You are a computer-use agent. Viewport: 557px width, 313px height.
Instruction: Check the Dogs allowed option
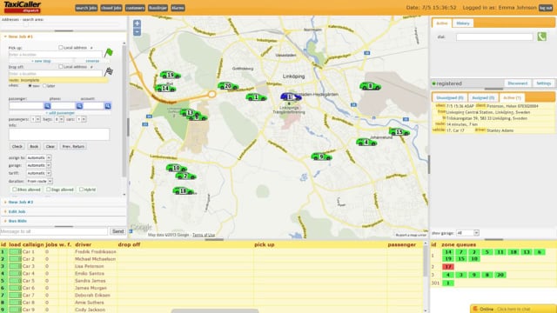(49, 190)
